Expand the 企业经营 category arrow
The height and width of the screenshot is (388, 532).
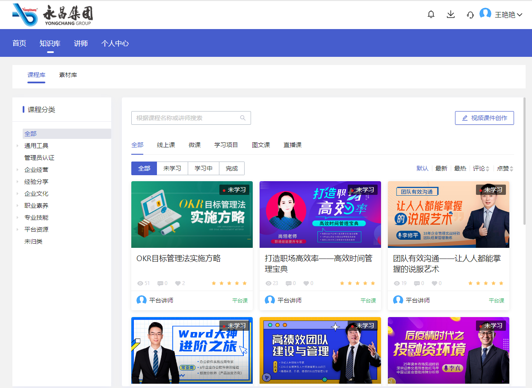click(x=18, y=170)
